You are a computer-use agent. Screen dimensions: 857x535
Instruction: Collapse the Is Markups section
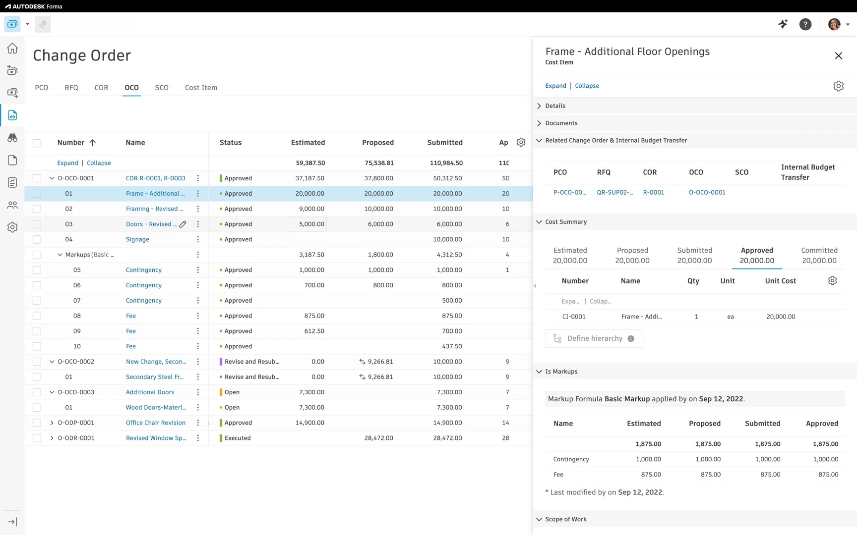click(539, 372)
